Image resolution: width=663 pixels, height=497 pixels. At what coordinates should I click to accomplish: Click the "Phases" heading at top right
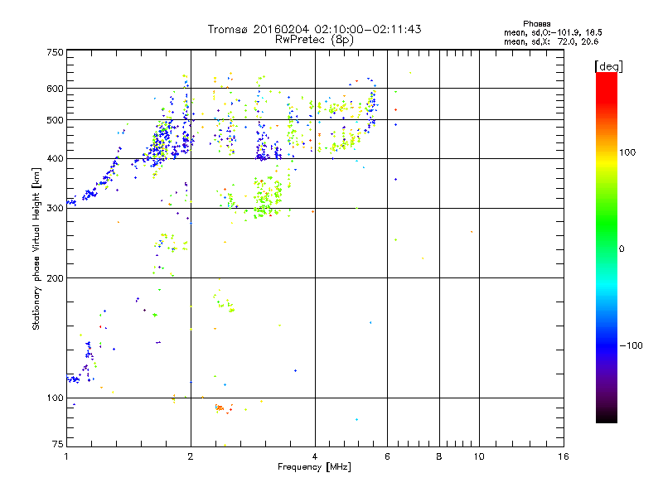click(536, 24)
